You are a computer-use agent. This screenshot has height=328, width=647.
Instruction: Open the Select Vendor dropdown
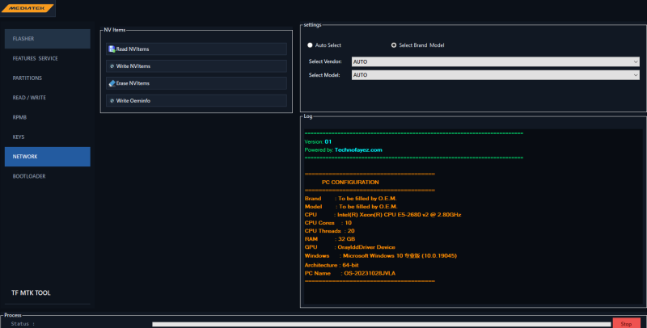point(496,62)
